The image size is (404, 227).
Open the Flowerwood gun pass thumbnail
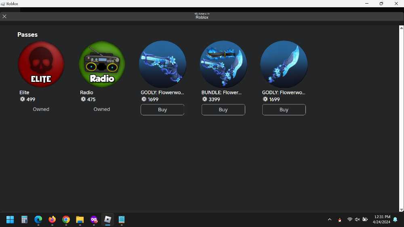click(x=162, y=64)
